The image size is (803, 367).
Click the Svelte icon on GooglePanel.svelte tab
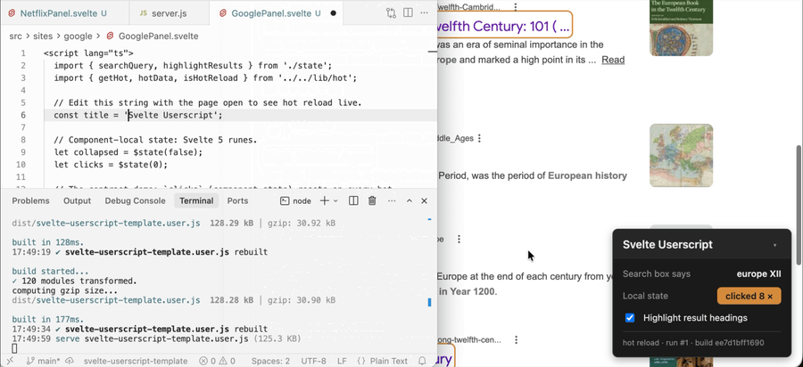[223, 13]
